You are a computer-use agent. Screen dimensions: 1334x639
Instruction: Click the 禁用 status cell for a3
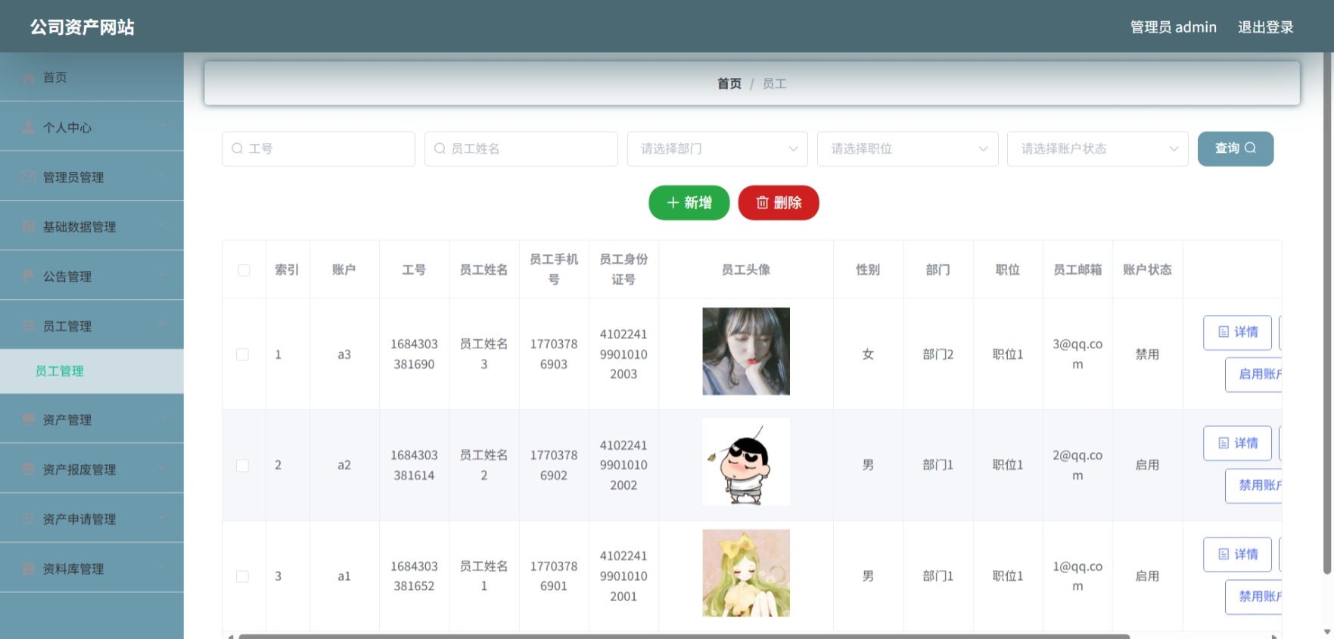pyautogui.click(x=1147, y=354)
